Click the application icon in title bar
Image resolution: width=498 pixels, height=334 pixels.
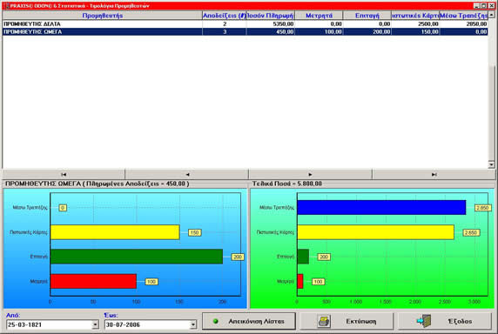(x=6, y=5)
